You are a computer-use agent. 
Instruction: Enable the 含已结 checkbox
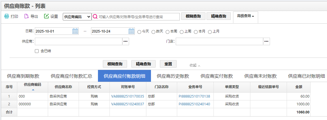pos(37,51)
